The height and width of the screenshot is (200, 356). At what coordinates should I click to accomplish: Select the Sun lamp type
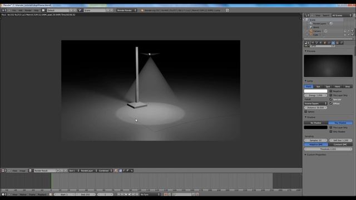pos(318,87)
